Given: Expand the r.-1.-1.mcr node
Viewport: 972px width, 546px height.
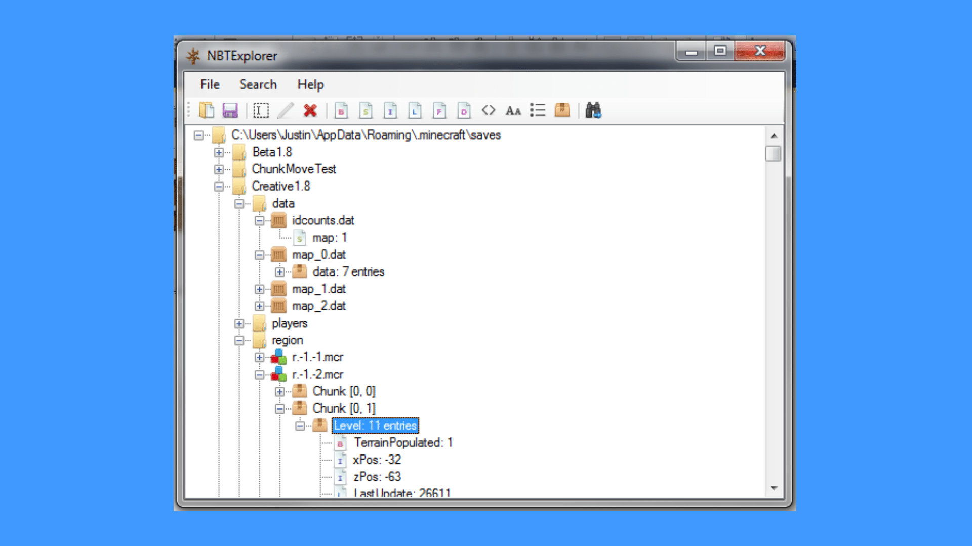Looking at the screenshot, I should pos(259,357).
